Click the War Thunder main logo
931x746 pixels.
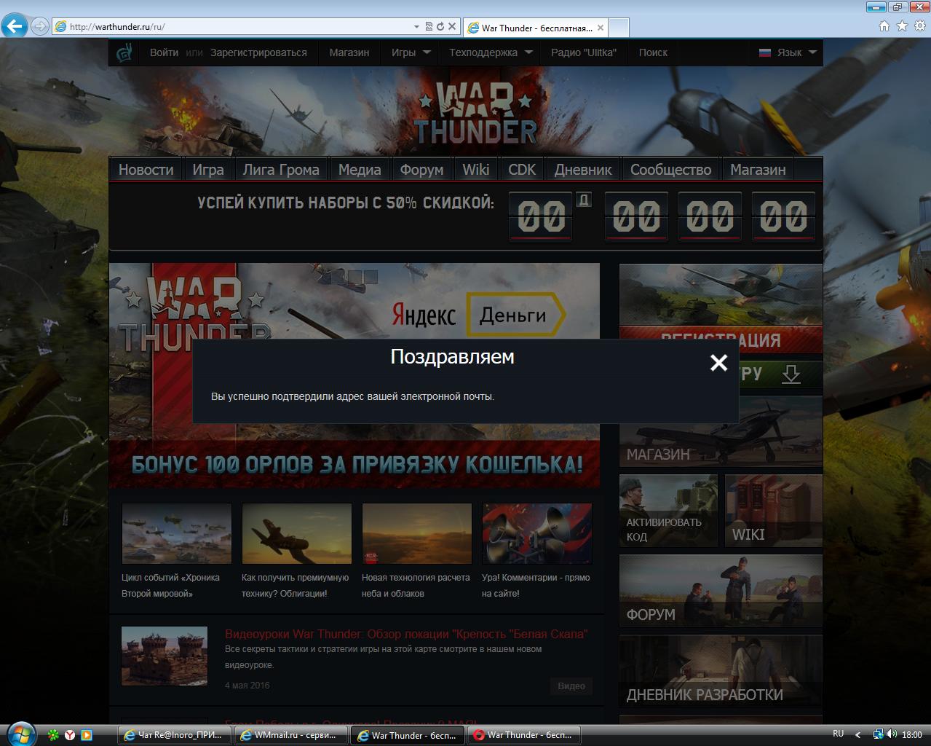coord(475,112)
